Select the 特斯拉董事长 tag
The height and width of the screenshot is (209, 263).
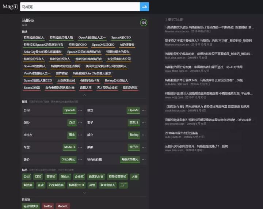pos(117,176)
